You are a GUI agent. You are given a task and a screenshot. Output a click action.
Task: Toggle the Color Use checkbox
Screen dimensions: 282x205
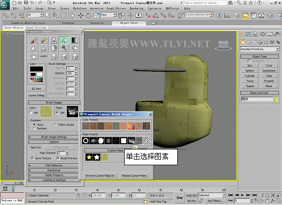pyautogui.click(x=31, y=112)
